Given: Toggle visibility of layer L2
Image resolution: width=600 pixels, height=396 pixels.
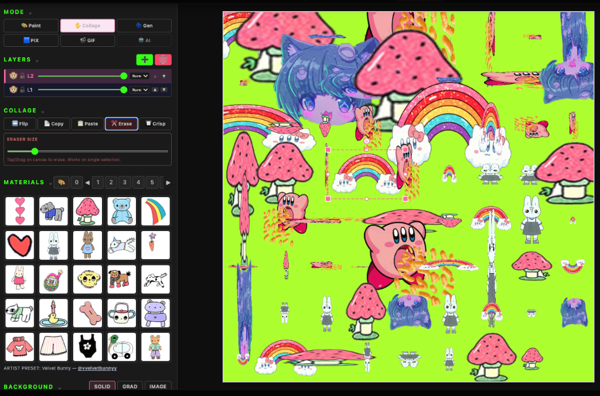Looking at the screenshot, I should click(x=13, y=76).
